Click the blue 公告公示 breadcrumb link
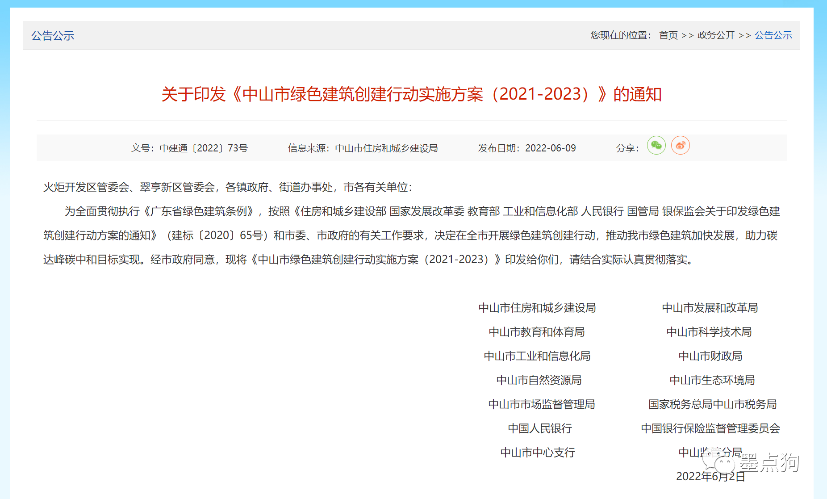The height and width of the screenshot is (499, 827). (773, 35)
